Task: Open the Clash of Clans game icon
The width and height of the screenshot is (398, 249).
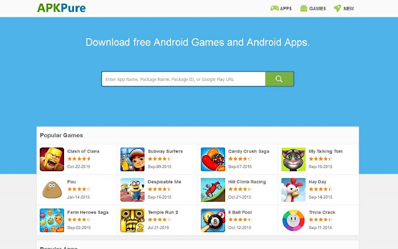Action: [52, 159]
